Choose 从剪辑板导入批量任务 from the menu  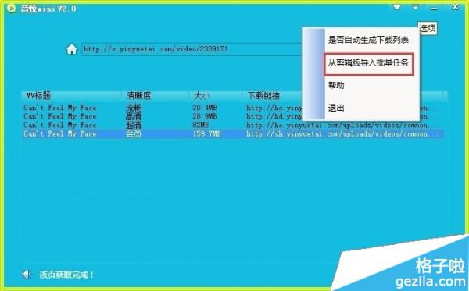368,63
